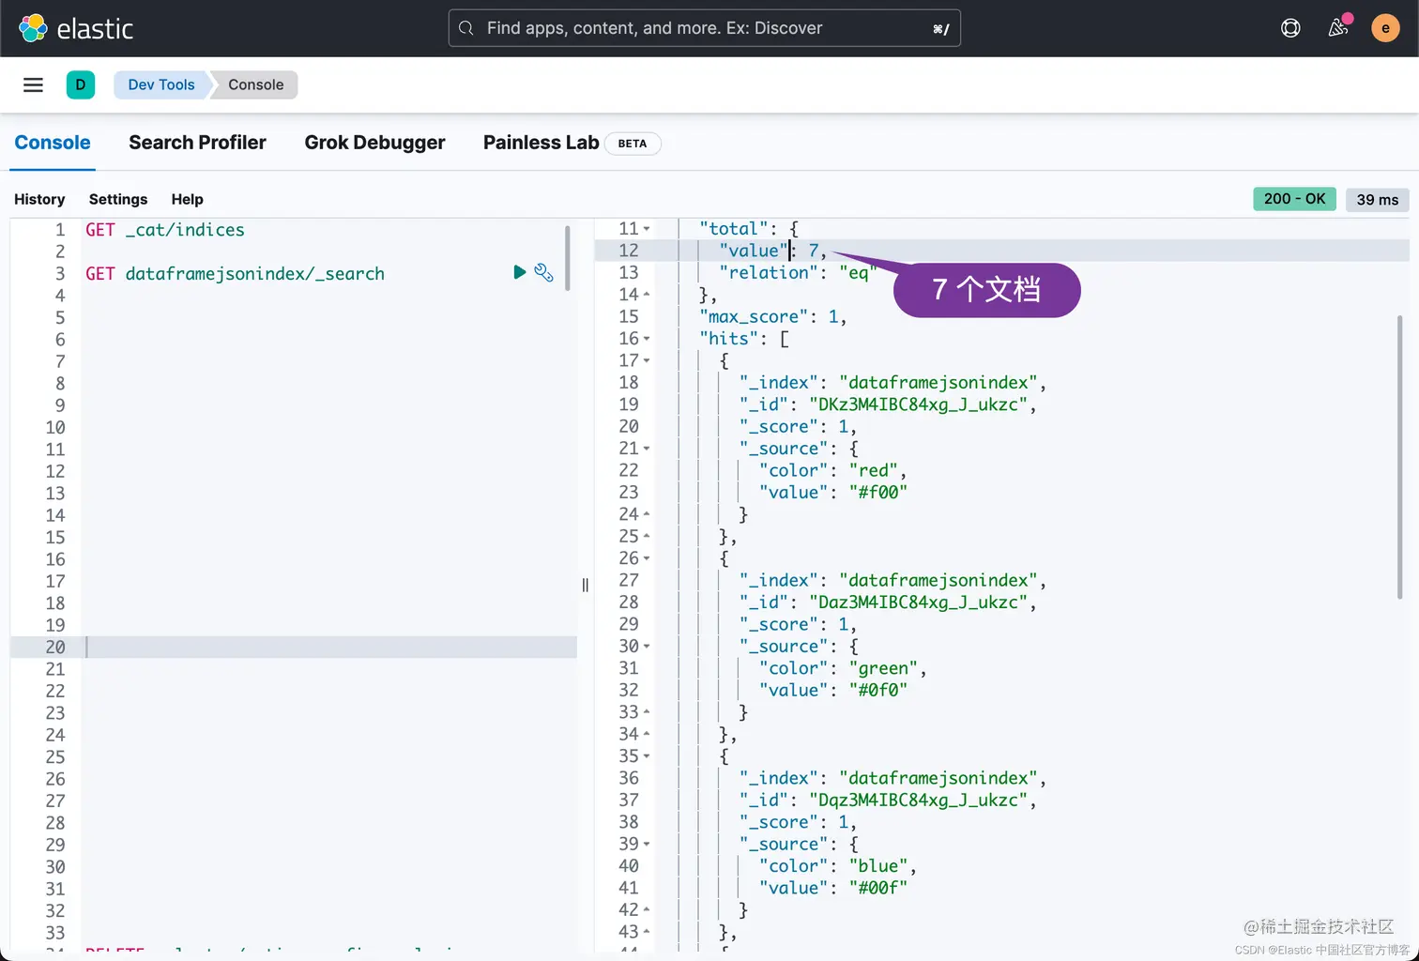1419x961 pixels.
Task: Click the Console breadcrumb
Action: (255, 84)
